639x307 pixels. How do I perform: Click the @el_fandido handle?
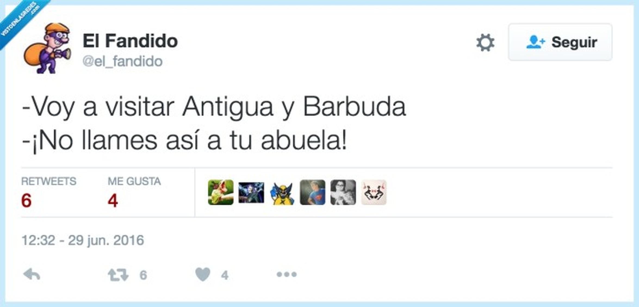(x=122, y=61)
